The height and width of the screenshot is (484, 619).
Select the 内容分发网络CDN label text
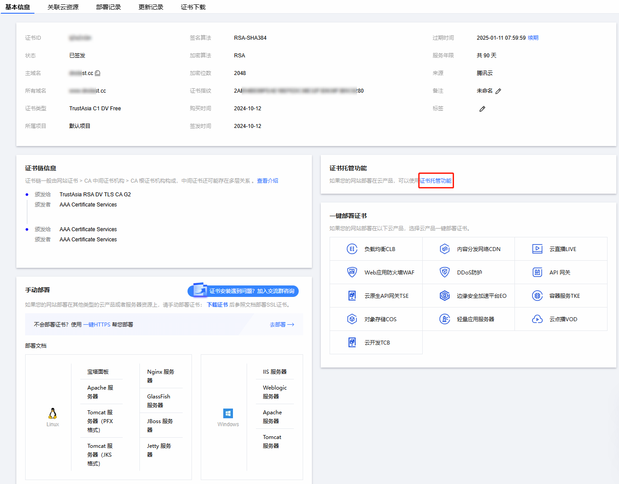(479, 249)
